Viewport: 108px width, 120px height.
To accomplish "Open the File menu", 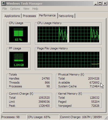I will 5,9.
